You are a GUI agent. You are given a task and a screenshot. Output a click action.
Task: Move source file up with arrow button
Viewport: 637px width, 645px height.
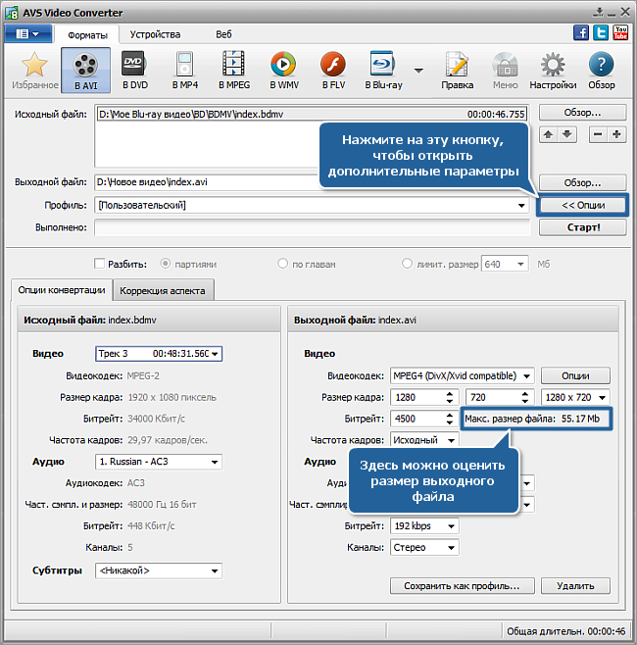pos(548,134)
